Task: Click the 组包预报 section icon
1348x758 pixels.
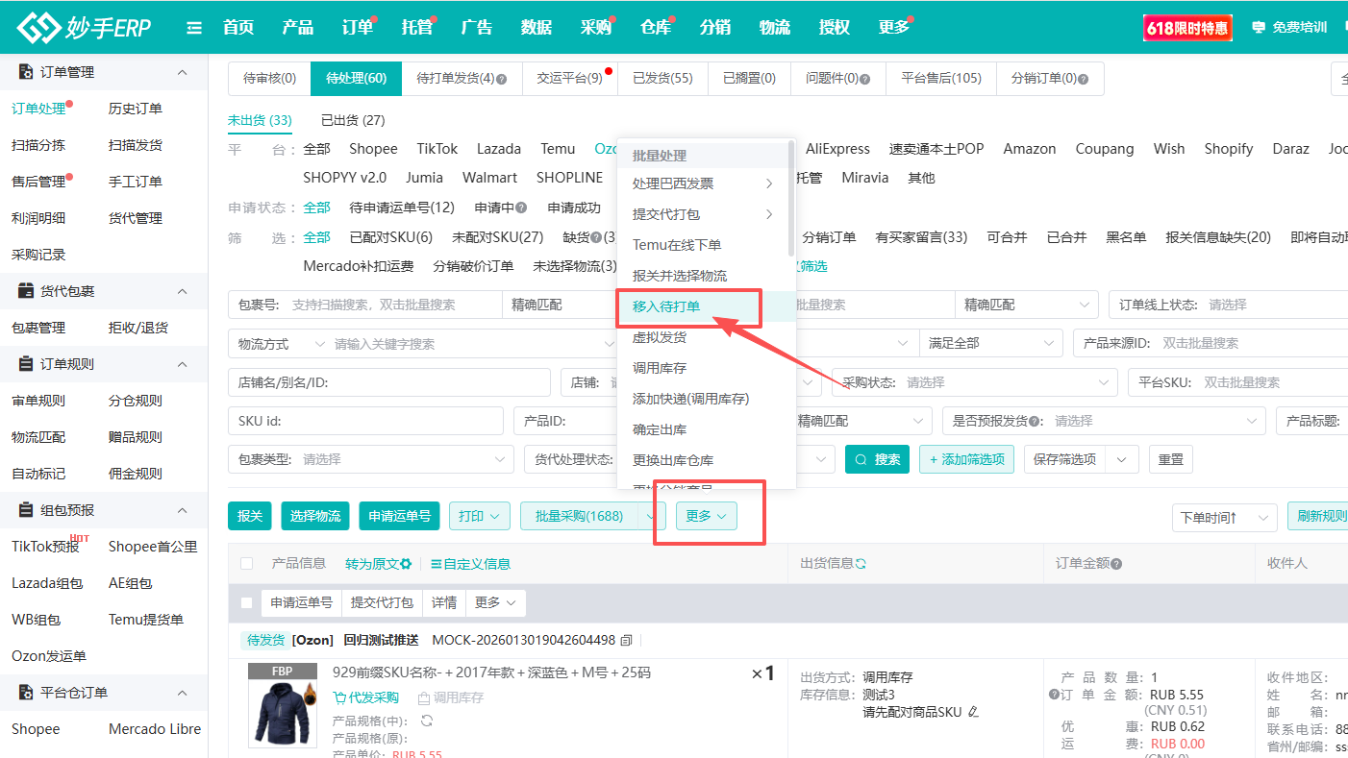Action: click(25, 510)
